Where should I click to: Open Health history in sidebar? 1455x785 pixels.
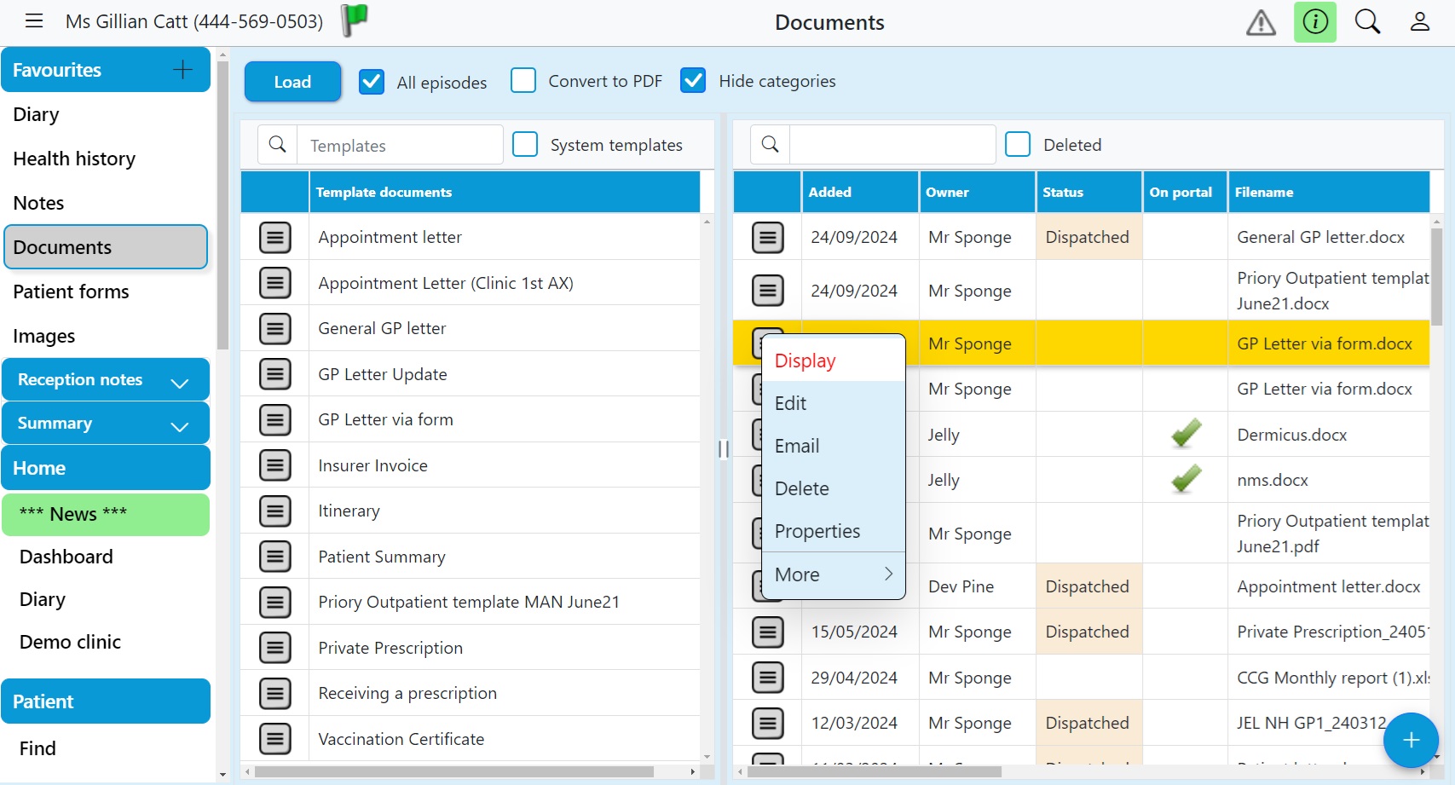[x=74, y=159]
